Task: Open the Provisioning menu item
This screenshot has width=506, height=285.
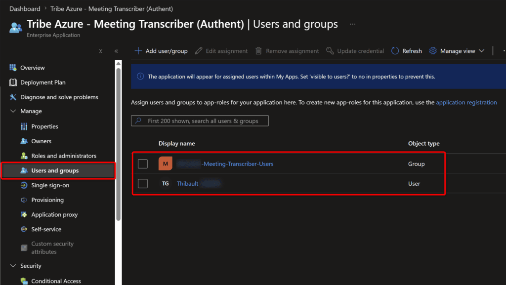Action: pos(47,200)
